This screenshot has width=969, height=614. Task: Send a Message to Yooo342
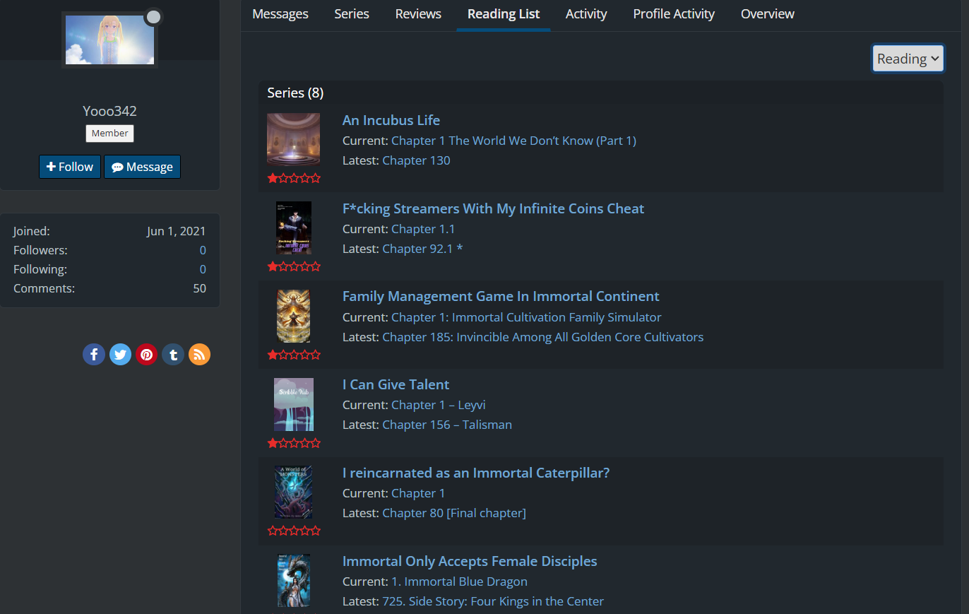pos(142,167)
